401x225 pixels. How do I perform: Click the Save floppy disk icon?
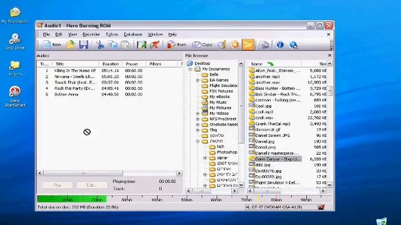[83, 44]
